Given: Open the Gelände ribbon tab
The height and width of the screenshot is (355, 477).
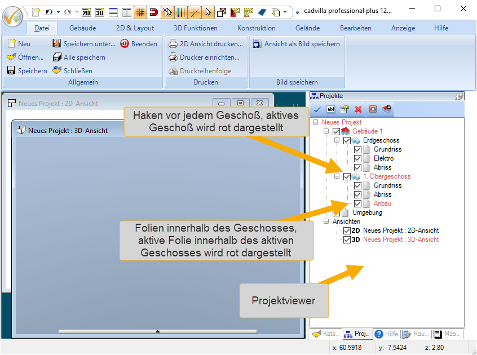Looking at the screenshot, I should coord(307,28).
